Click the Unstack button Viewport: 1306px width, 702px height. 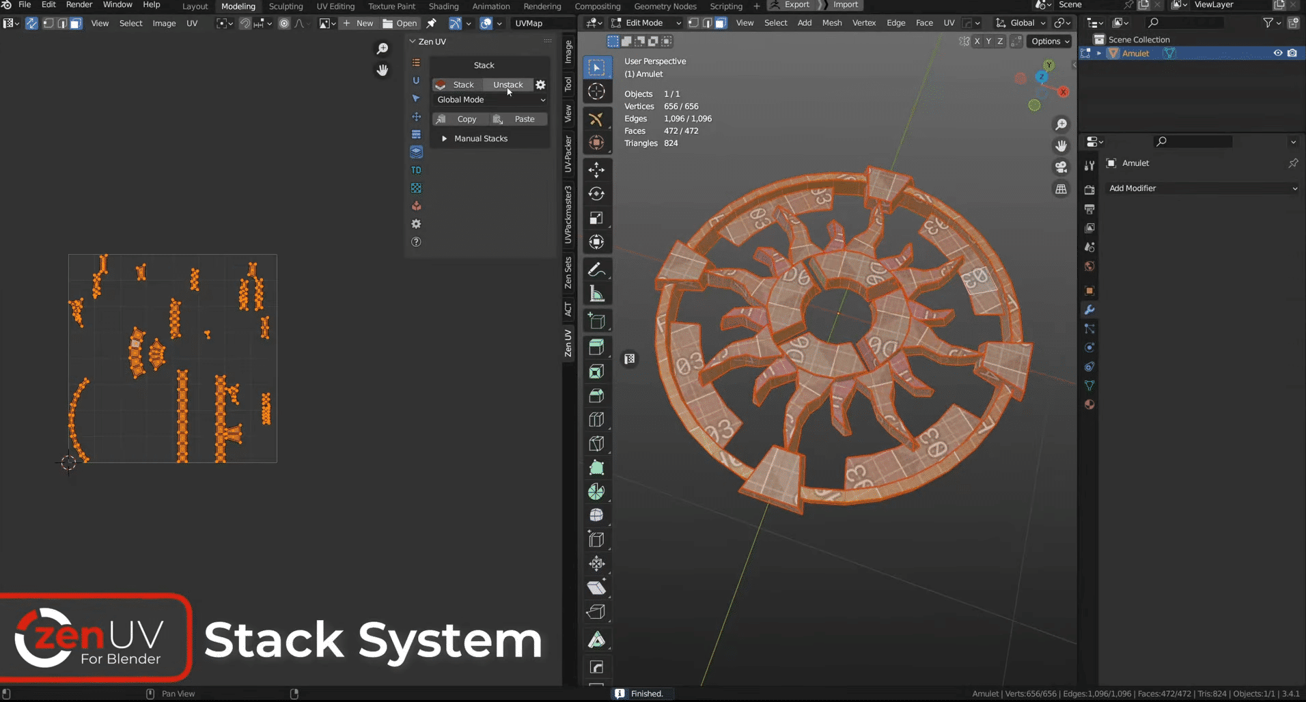tap(508, 85)
